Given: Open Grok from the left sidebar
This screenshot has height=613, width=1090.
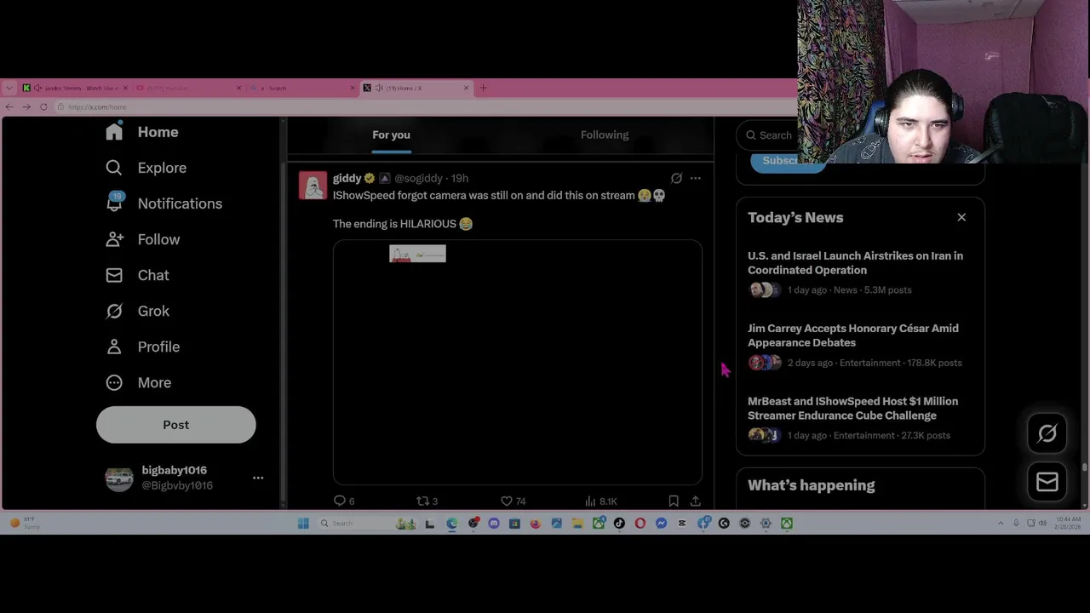Looking at the screenshot, I should pos(137,311).
